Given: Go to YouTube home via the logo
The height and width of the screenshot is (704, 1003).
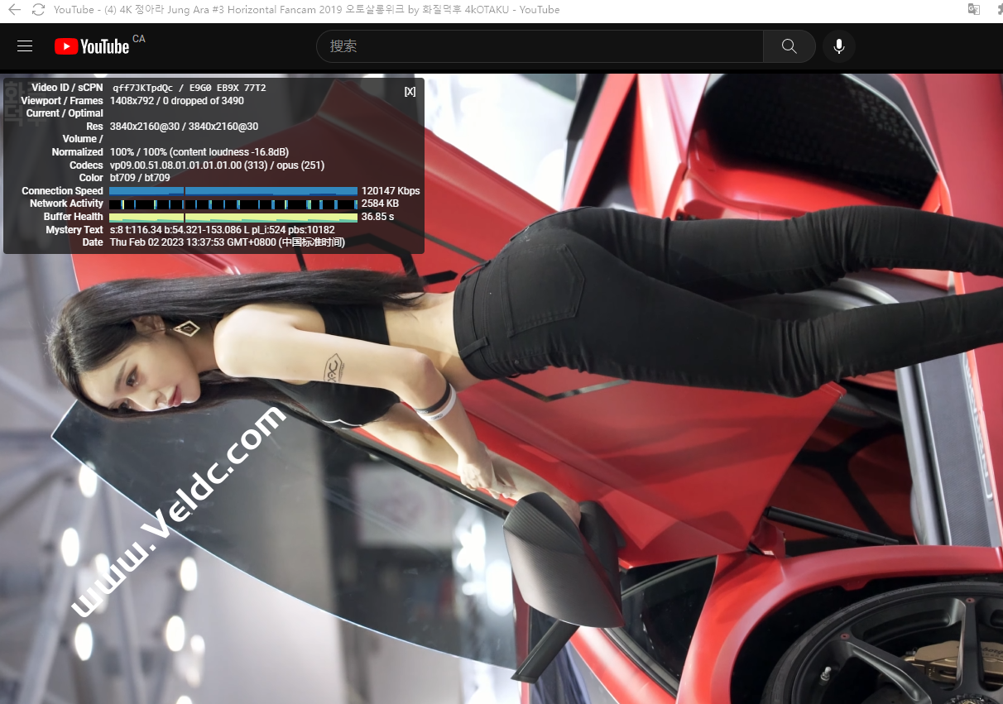Looking at the screenshot, I should click(92, 46).
